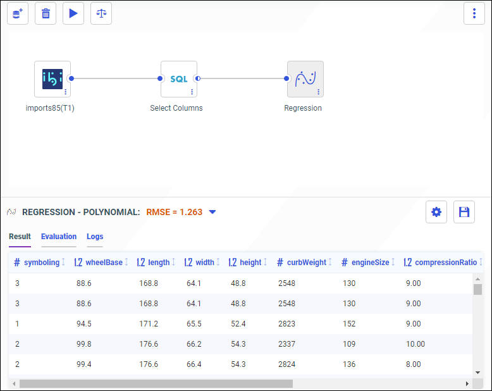Switch to the Logs tab
Screen dimensions: 492x391
95,237
